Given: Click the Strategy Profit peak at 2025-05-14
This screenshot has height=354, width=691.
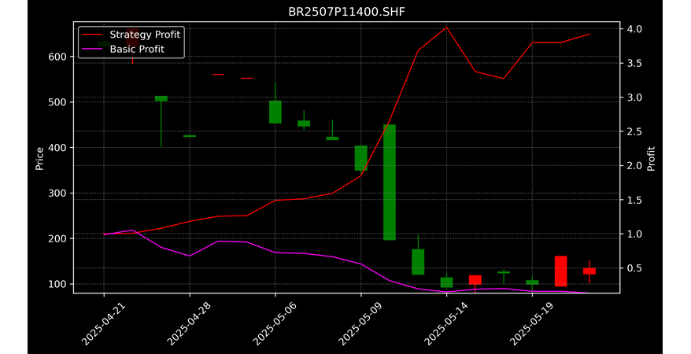Looking at the screenshot, I should [x=446, y=28].
